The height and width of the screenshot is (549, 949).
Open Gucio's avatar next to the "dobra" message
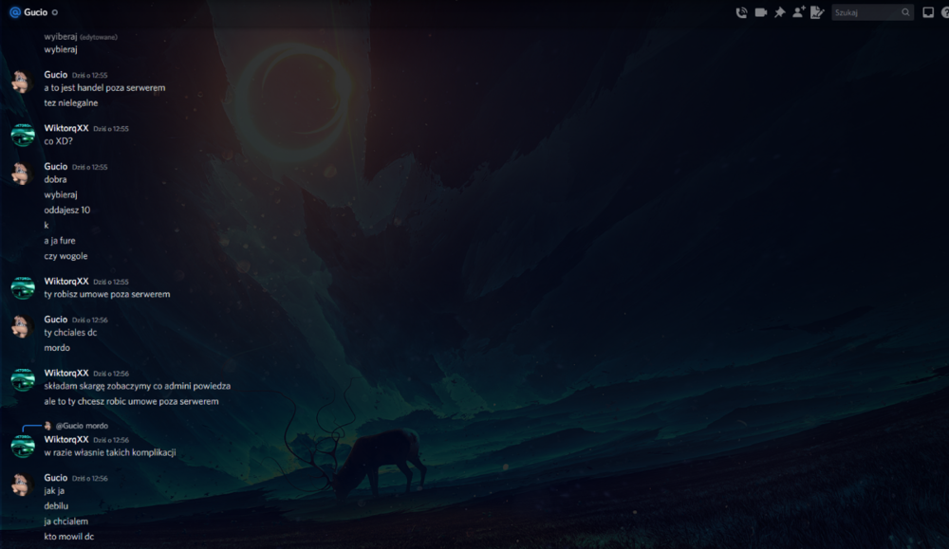coord(23,174)
